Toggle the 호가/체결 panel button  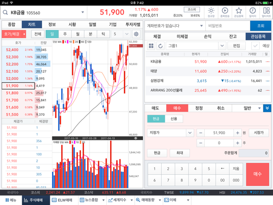coord(14,34)
